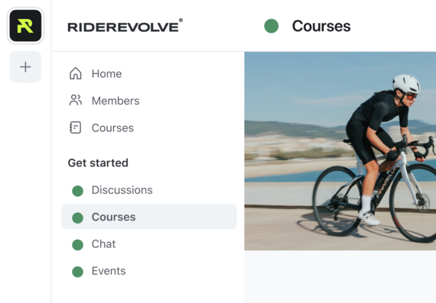This screenshot has height=303, width=436.
Task: Select the highlighted Courses space
Action: 149,217
